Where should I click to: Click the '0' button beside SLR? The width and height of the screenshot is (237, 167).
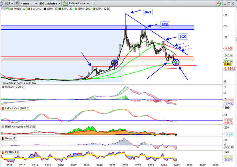[17, 3]
